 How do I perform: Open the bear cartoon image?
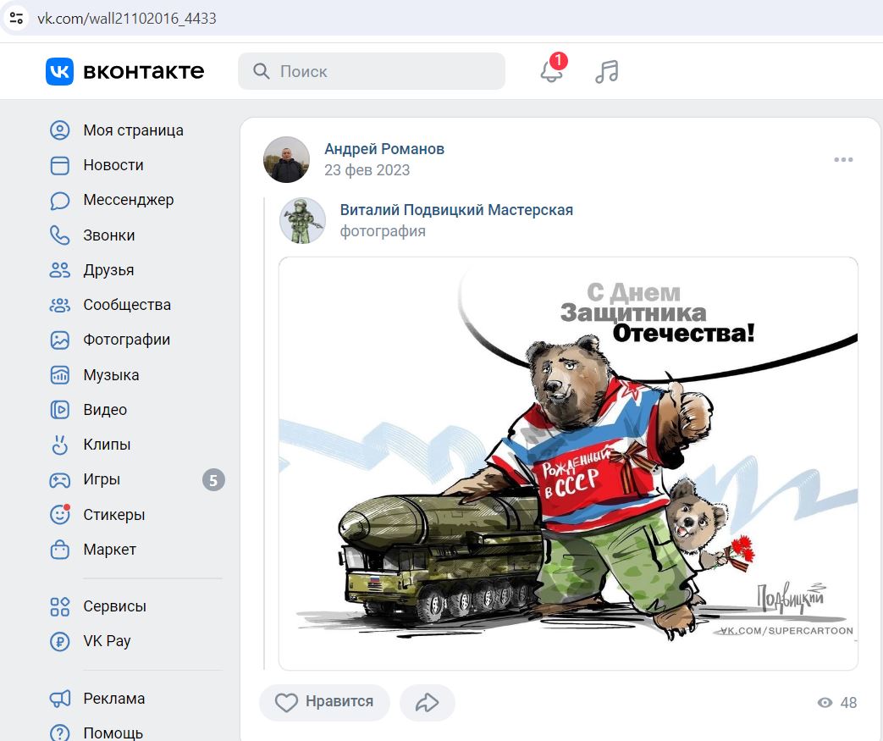568,463
